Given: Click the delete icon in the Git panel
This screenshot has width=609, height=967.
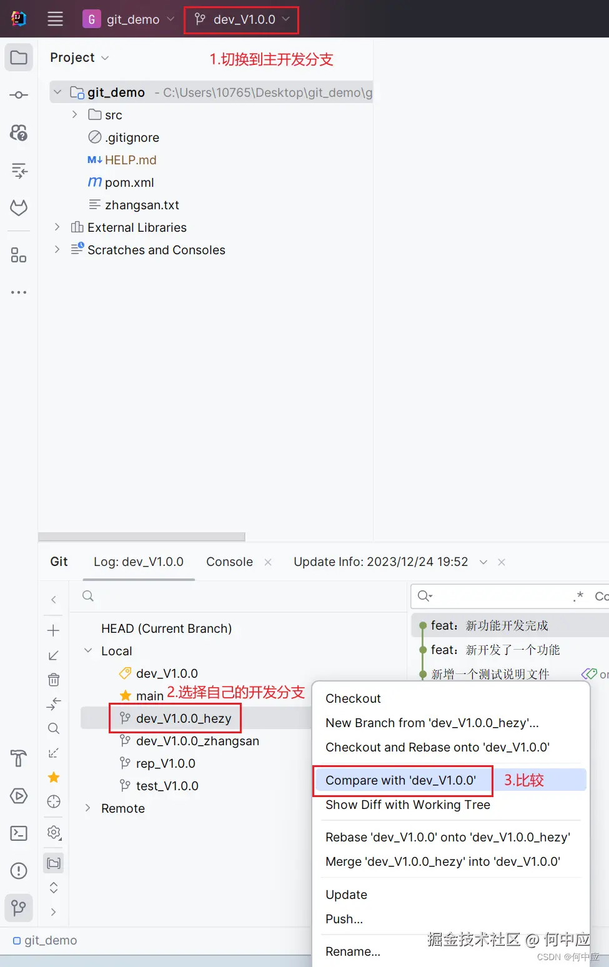Looking at the screenshot, I should pos(53,679).
